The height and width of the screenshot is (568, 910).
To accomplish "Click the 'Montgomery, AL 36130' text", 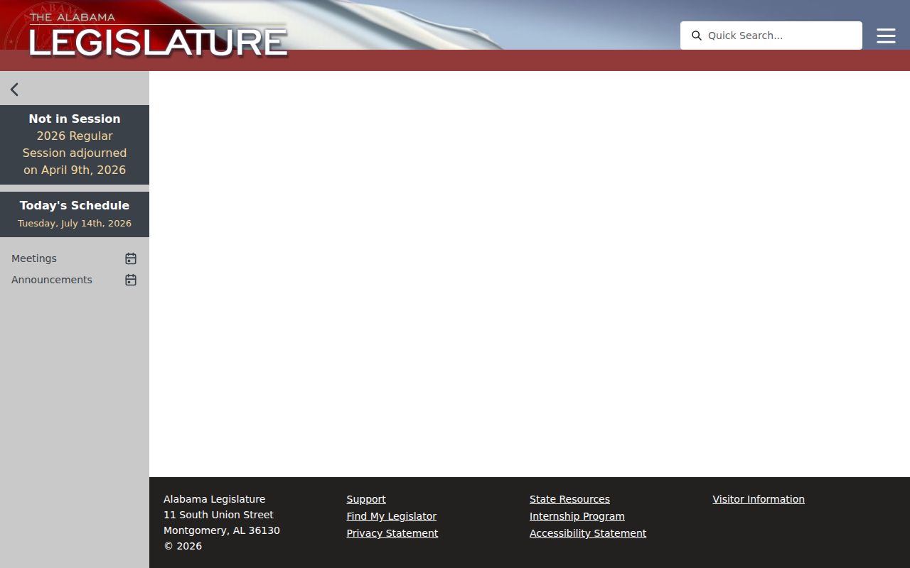I will (222, 530).
